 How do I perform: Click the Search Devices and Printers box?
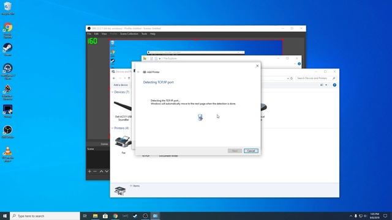[315, 78]
